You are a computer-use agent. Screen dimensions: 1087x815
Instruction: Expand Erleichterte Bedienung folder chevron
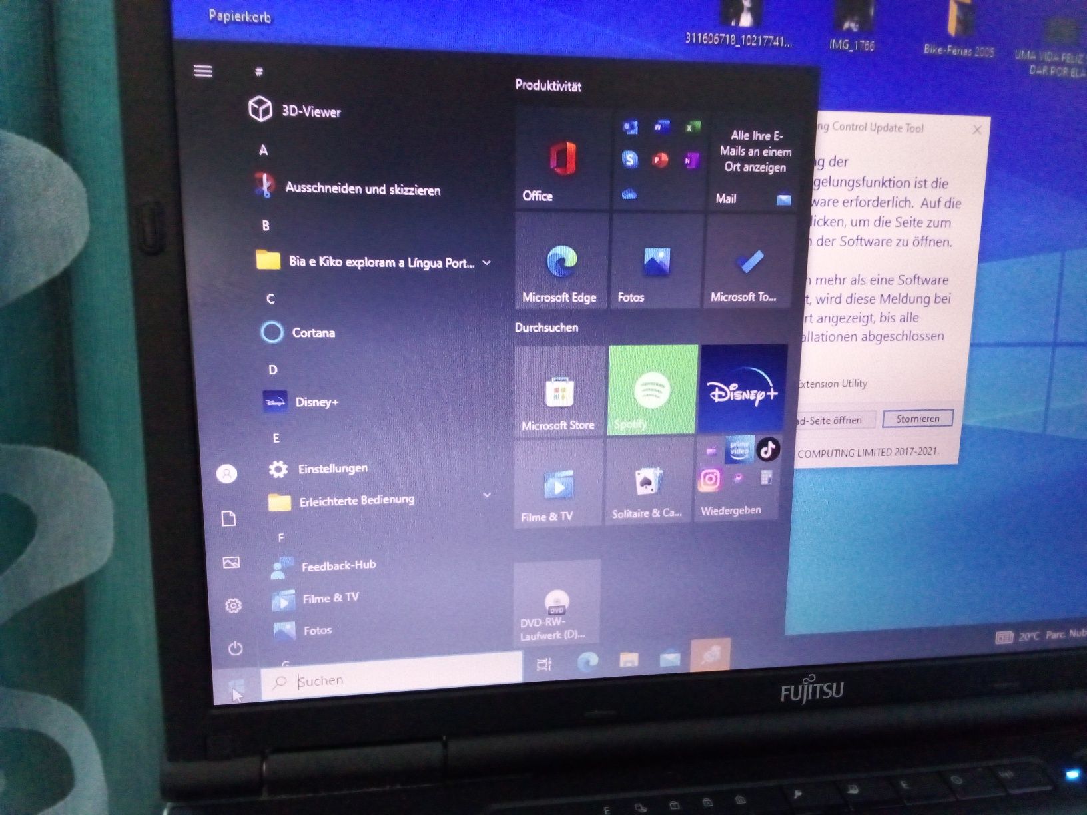pos(487,495)
